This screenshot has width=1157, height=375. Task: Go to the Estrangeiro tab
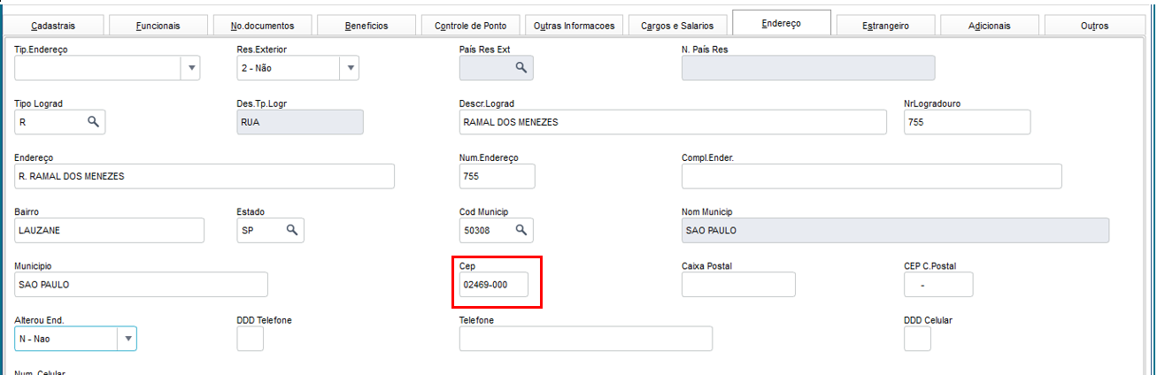(885, 26)
